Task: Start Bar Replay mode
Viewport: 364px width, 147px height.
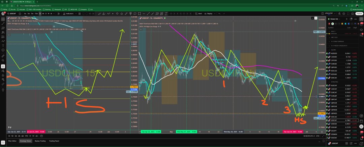Action: click(208, 14)
